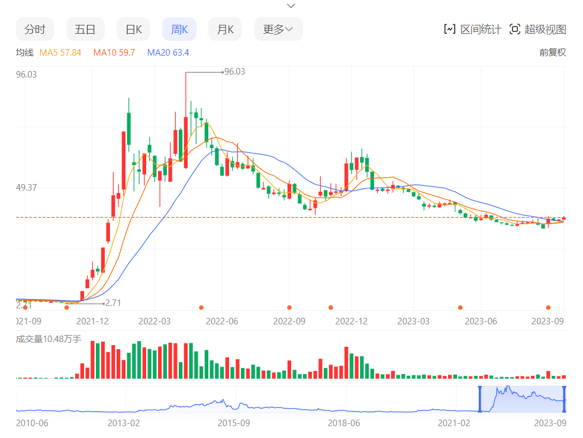Click the 2.71 low price annotation
Image resolution: width=583 pixels, height=438 pixels.
[113, 303]
